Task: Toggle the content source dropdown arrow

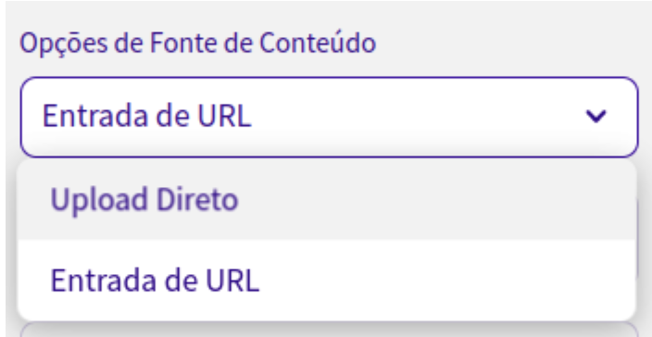Action: tap(596, 117)
